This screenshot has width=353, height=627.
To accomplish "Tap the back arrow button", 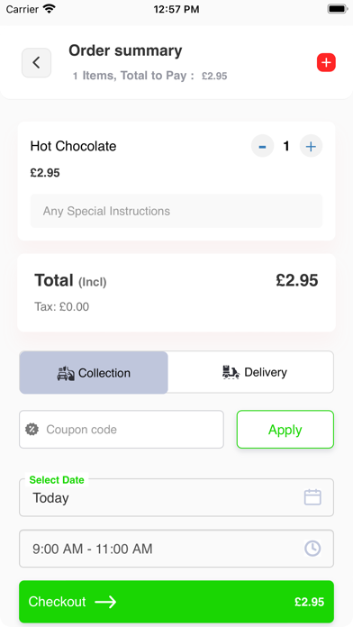I will pos(36,63).
